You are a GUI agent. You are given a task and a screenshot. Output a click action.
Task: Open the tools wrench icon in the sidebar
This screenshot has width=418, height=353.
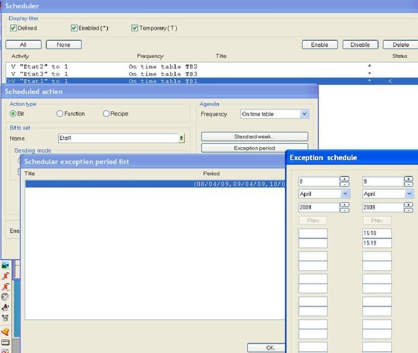pos(5,297)
